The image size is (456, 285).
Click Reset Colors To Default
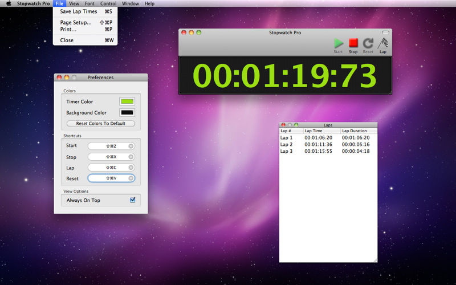coord(101,123)
